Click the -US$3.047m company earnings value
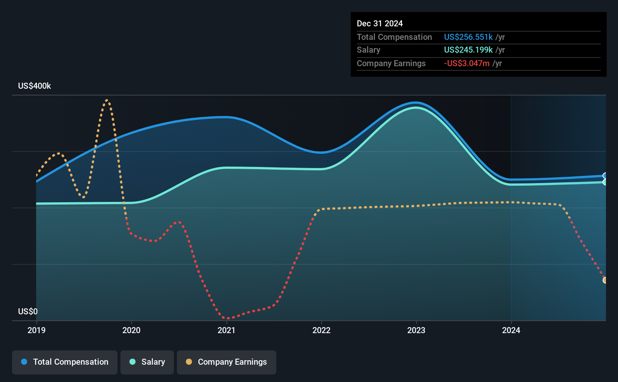The width and height of the screenshot is (618, 382). [x=467, y=63]
